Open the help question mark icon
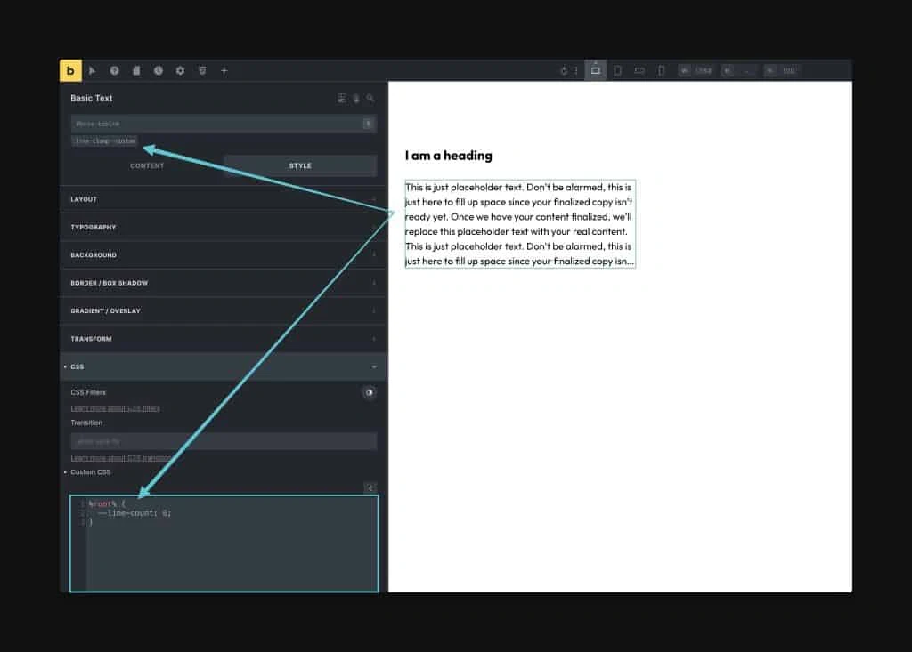The width and height of the screenshot is (912, 652). click(115, 71)
